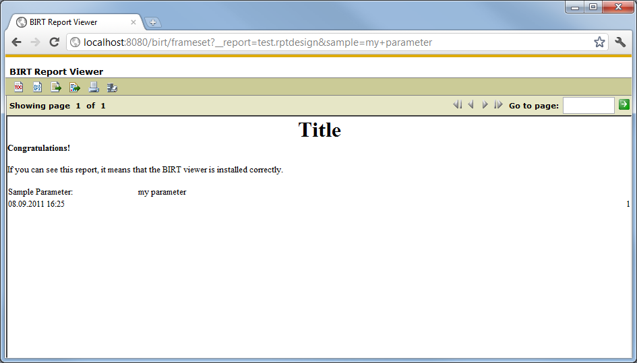
Task: Open the Chrome wrench settings menu
Action: (x=620, y=42)
